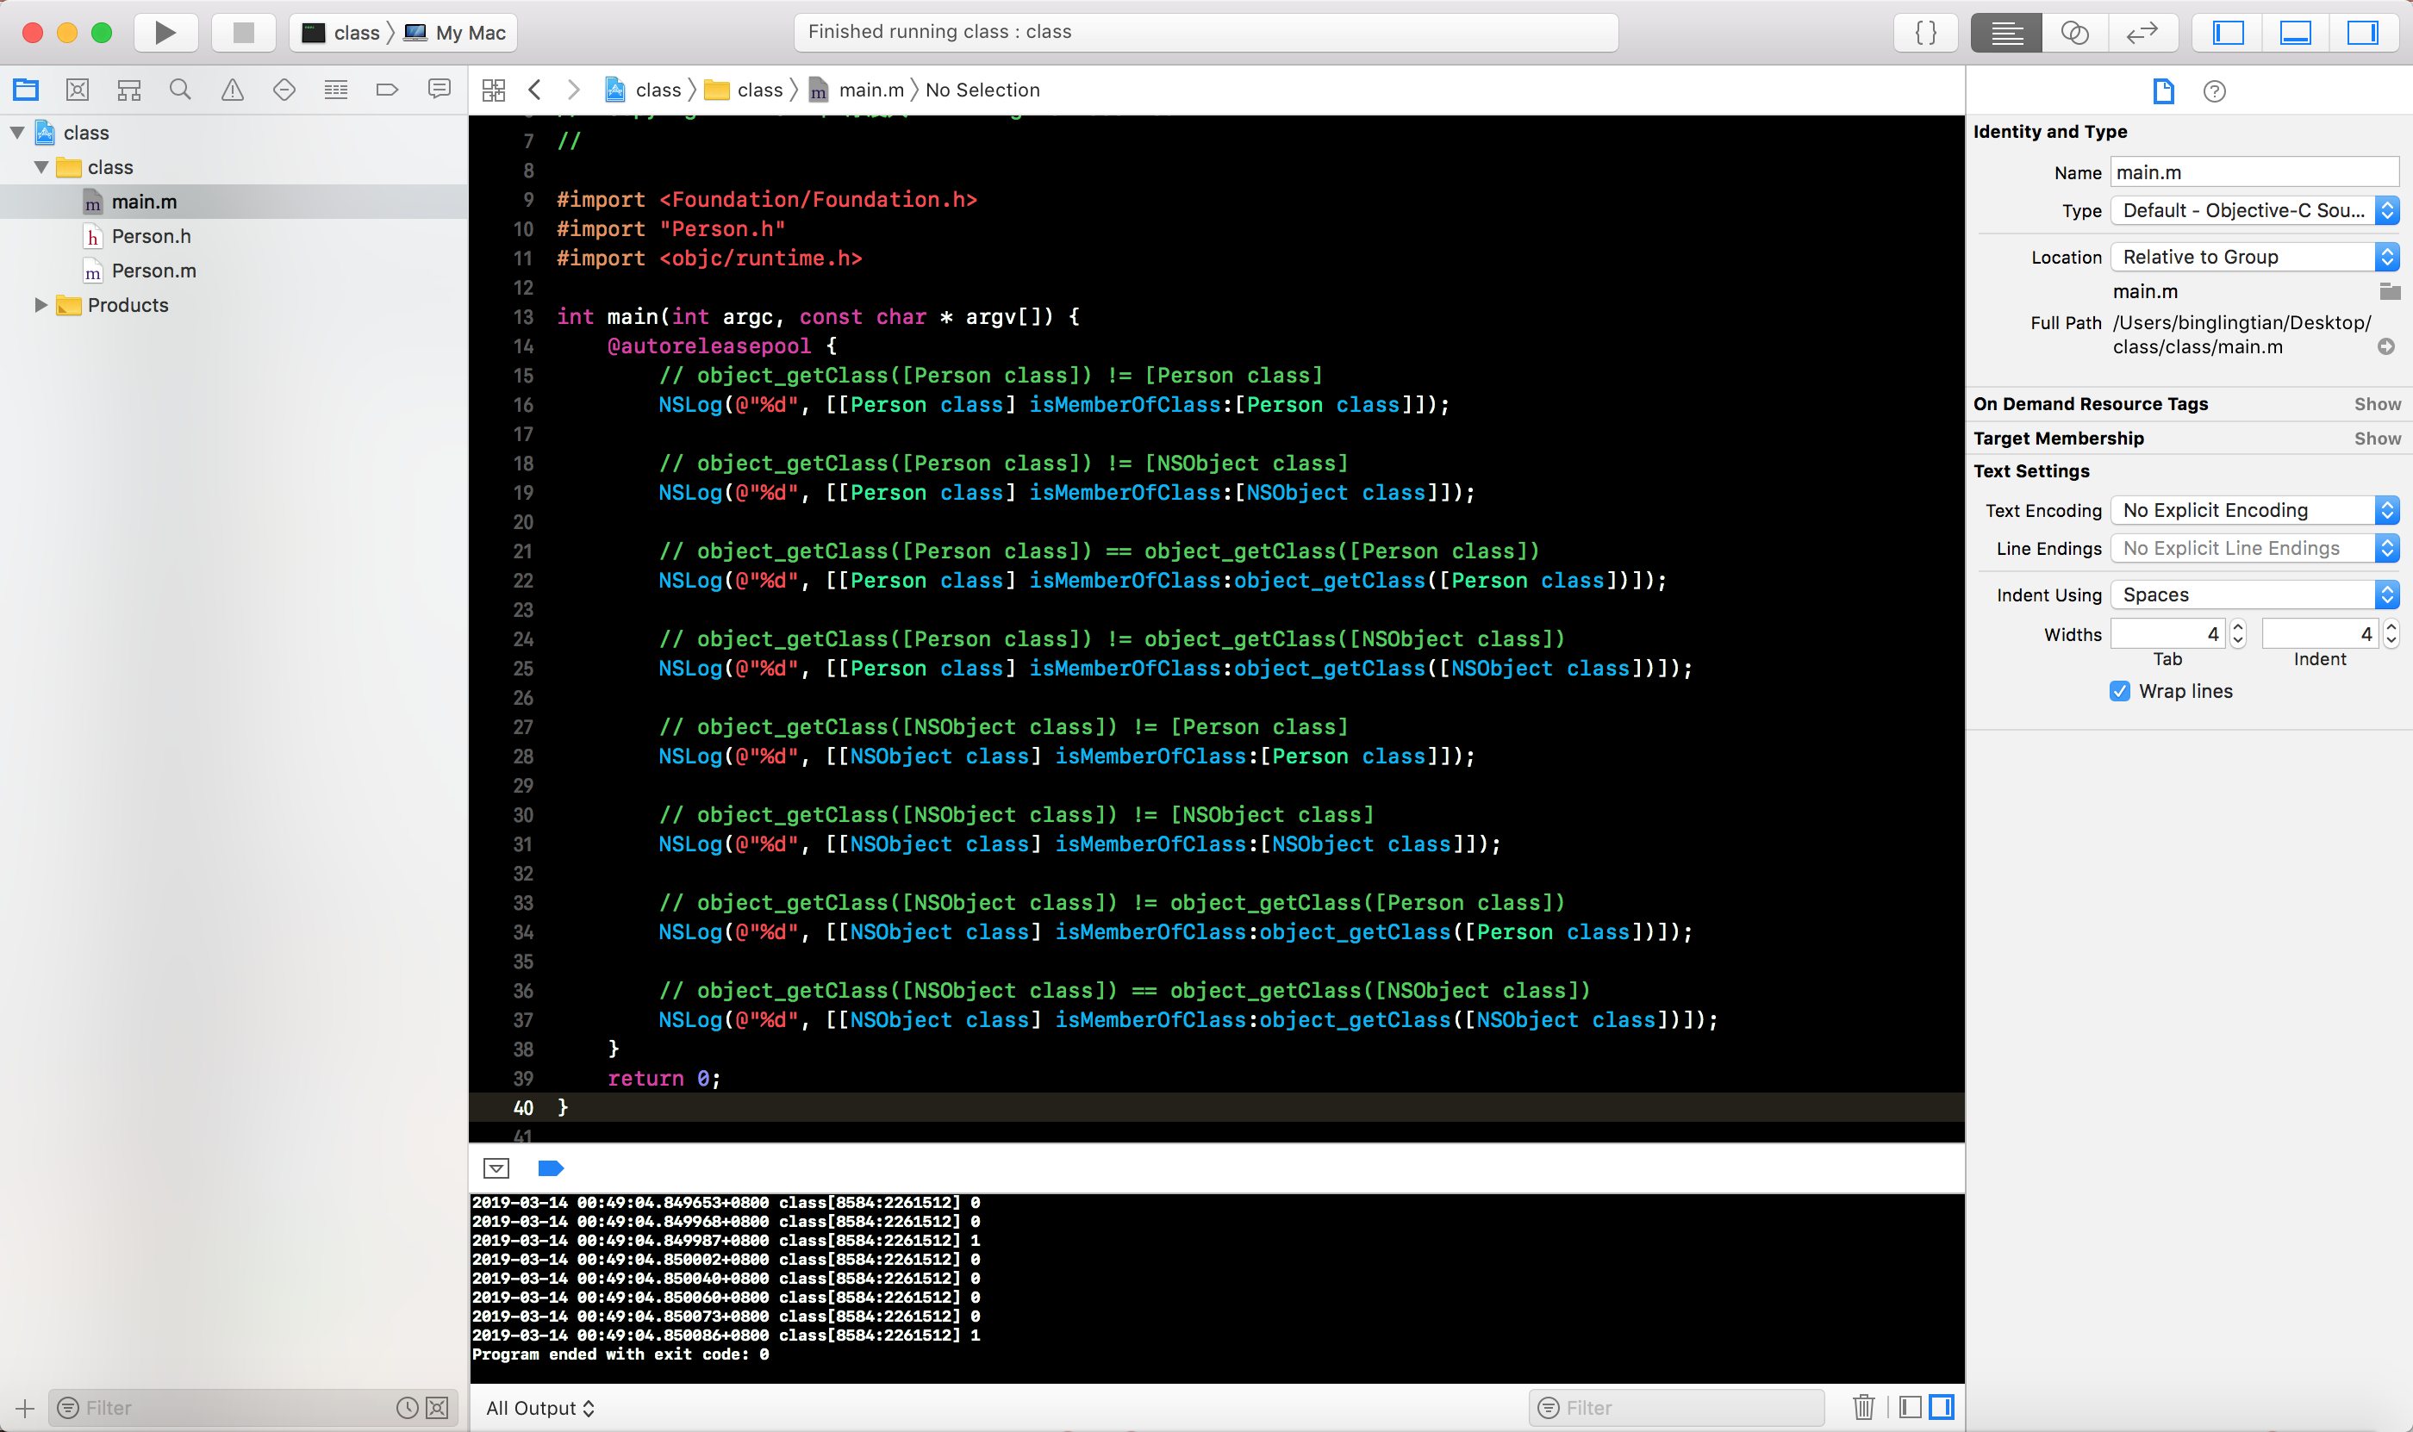2413x1432 pixels.
Task: Open Quick Help inspector tab
Action: pos(2214,91)
